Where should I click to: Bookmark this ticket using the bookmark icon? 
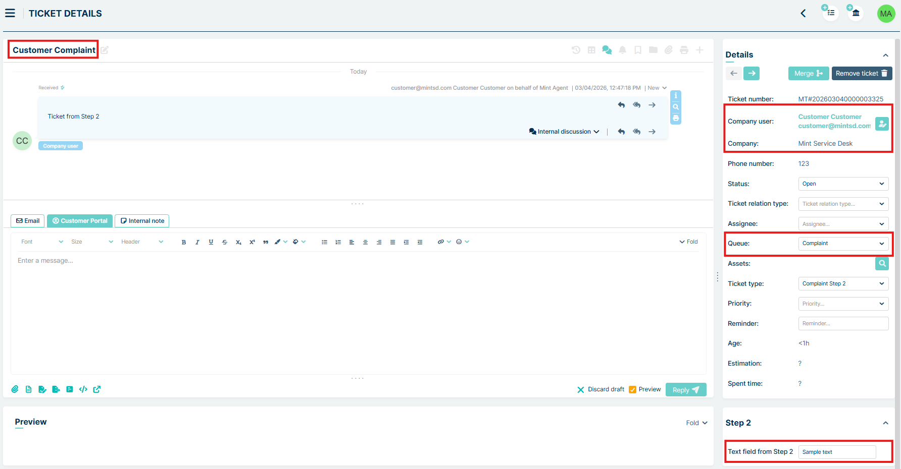(638, 50)
